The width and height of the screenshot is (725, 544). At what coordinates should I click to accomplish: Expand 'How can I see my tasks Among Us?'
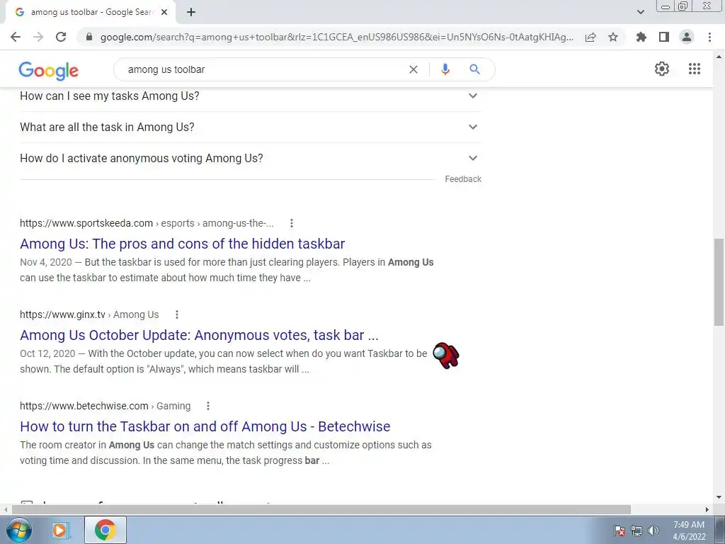[250, 96]
